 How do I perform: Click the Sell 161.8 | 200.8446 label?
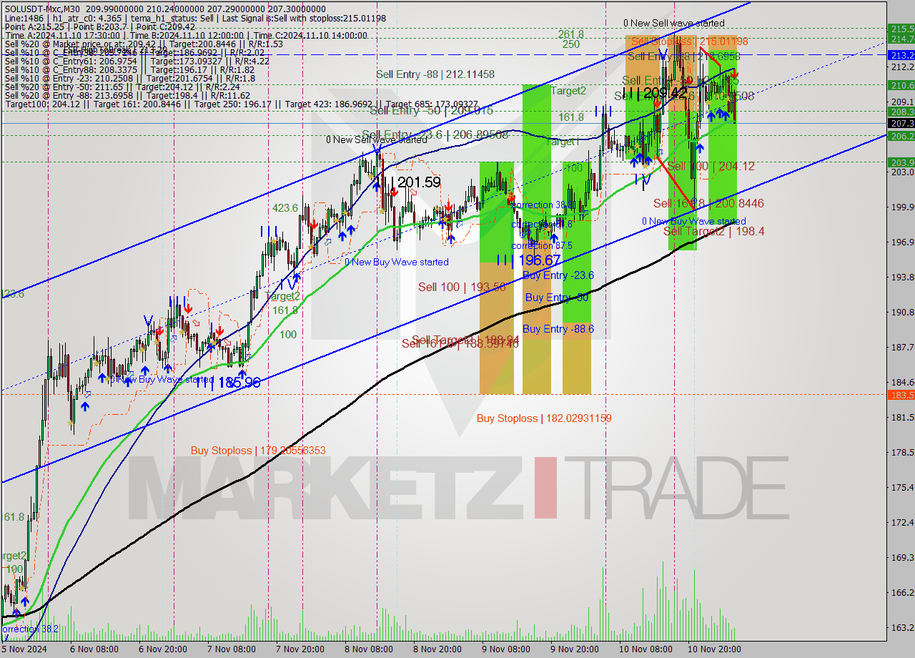pos(708,204)
